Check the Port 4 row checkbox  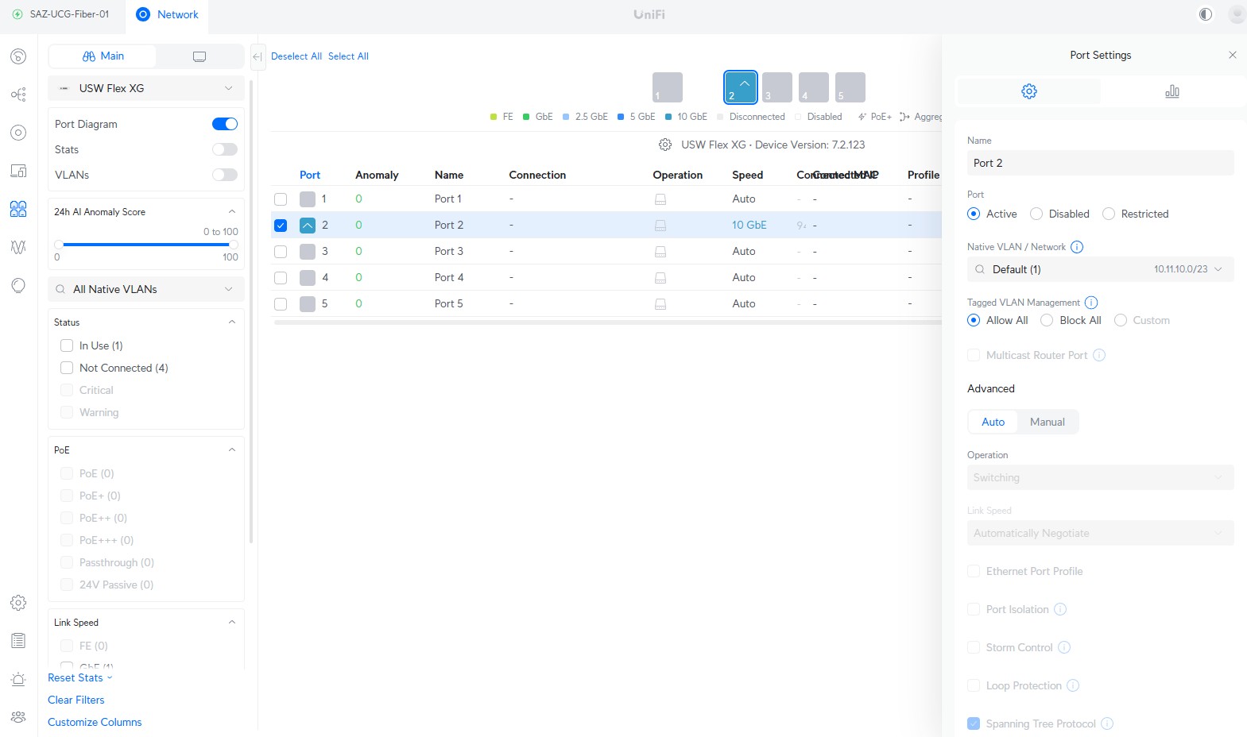click(281, 278)
